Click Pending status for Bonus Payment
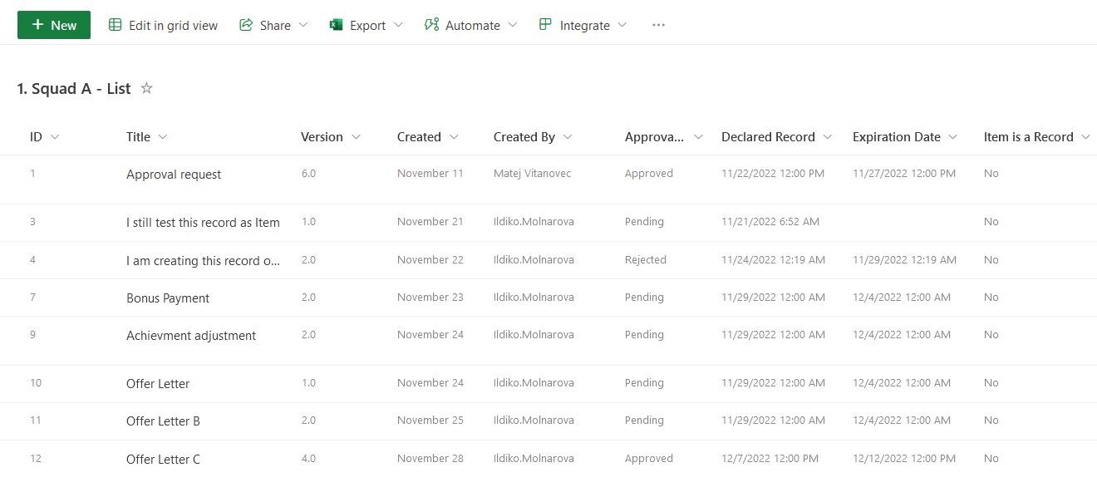Viewport: 1097px width, 492px height. coord(644,298)
